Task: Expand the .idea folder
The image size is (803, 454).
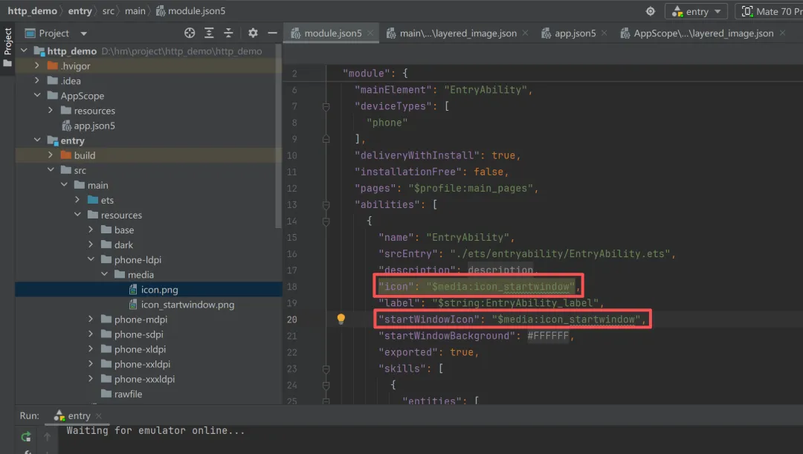Action: 37,80
